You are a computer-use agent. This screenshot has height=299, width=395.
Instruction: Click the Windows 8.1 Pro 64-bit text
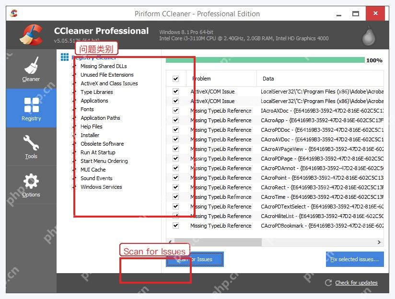186,32
